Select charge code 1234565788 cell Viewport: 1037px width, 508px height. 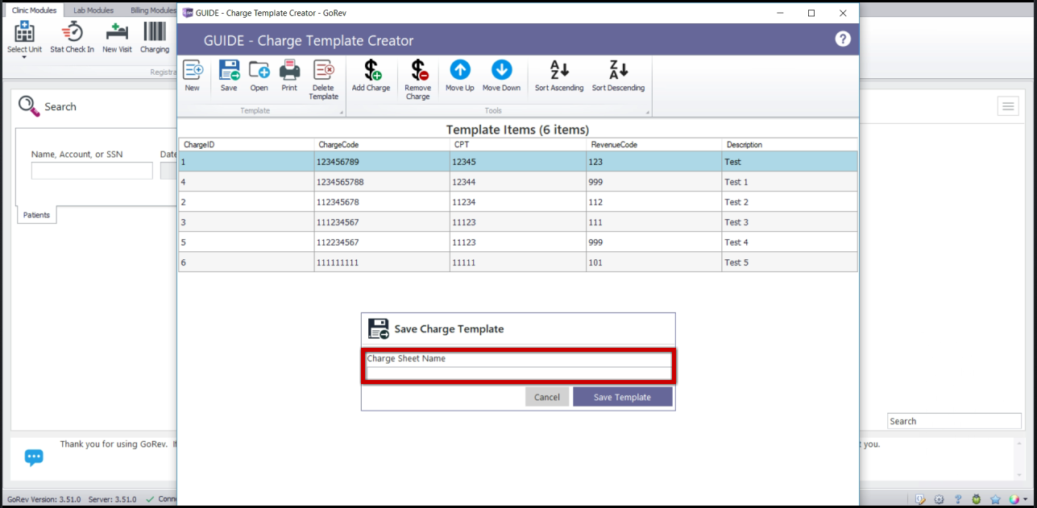382,182
